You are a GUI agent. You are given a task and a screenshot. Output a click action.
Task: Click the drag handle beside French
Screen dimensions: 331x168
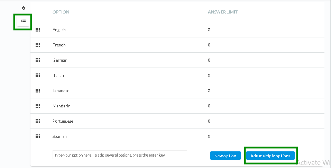click(38, 45)
